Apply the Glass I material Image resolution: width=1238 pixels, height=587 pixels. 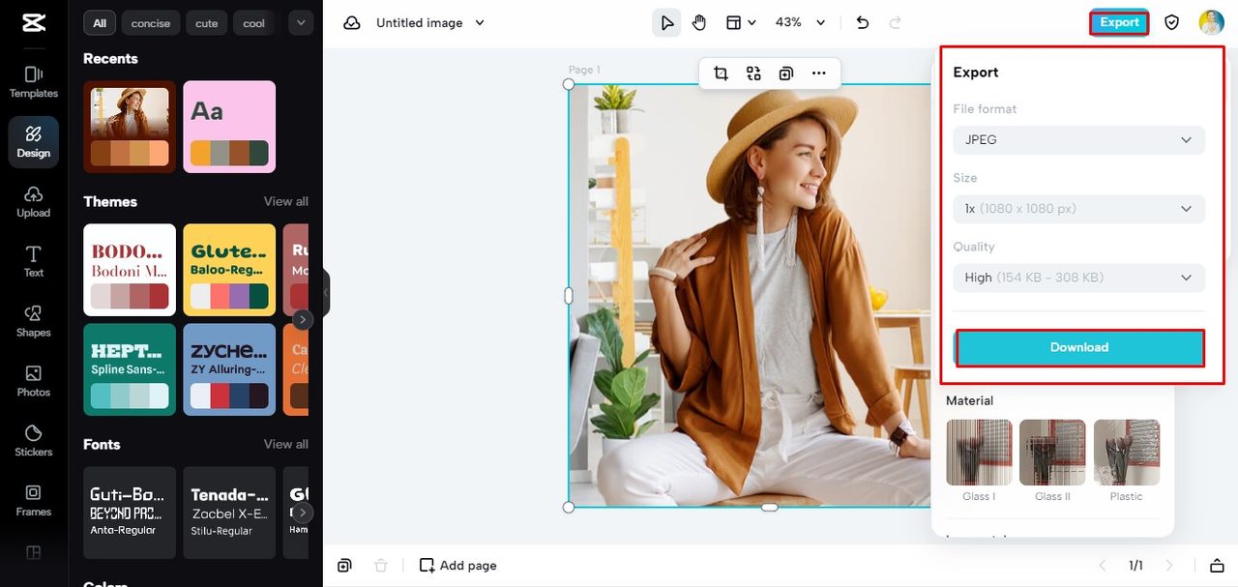tap(979, 453)
